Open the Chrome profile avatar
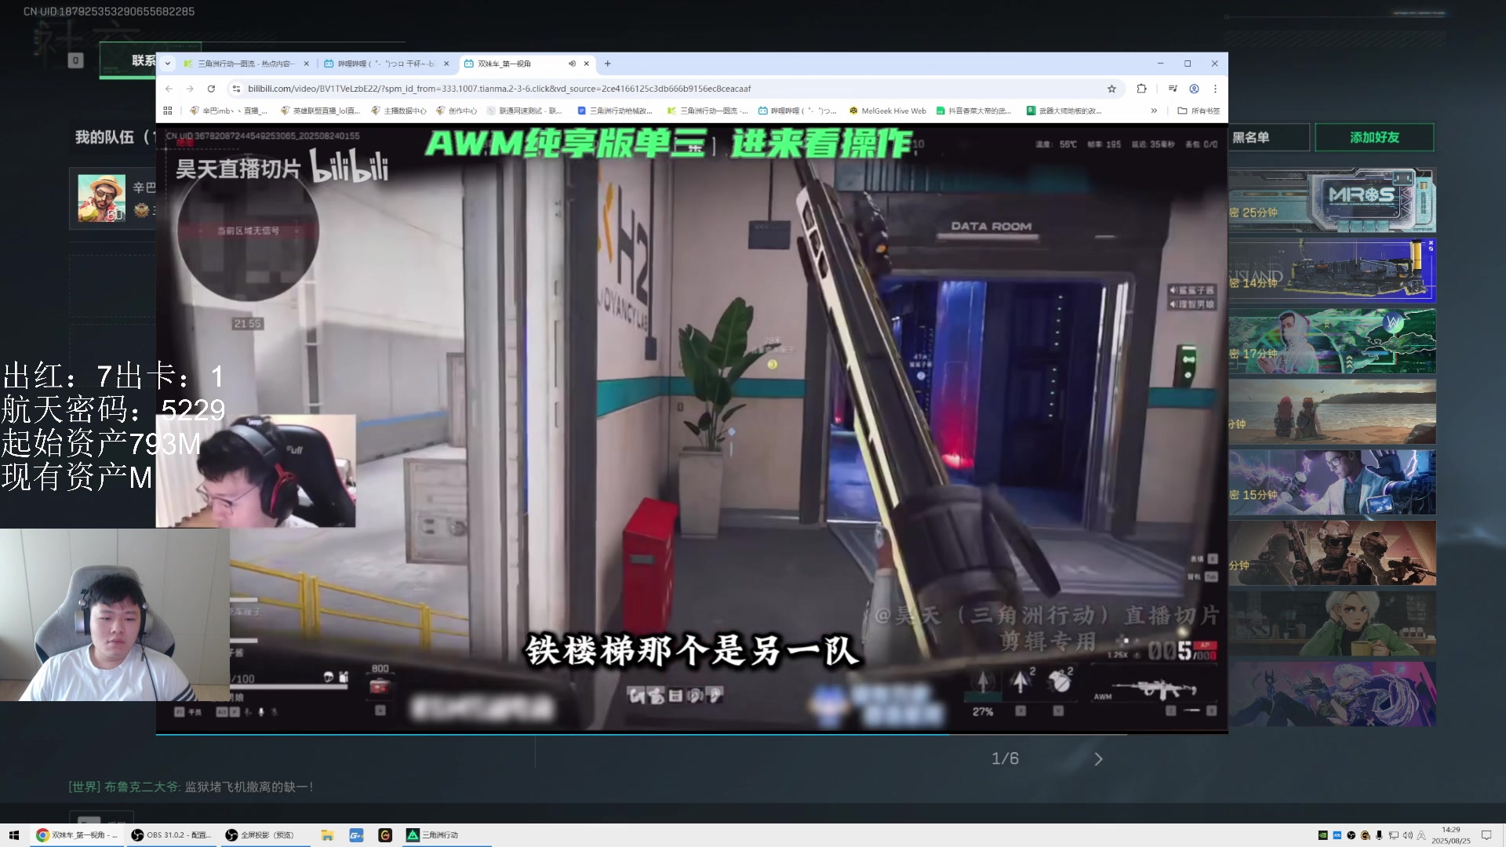 1194,89
